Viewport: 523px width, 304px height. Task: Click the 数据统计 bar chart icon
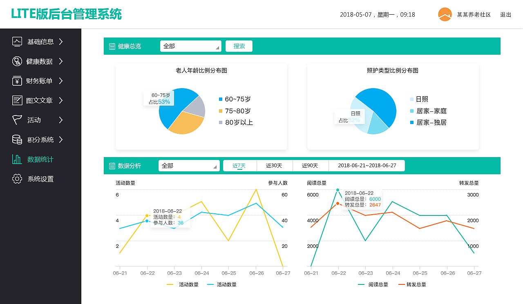coord(17,159)
